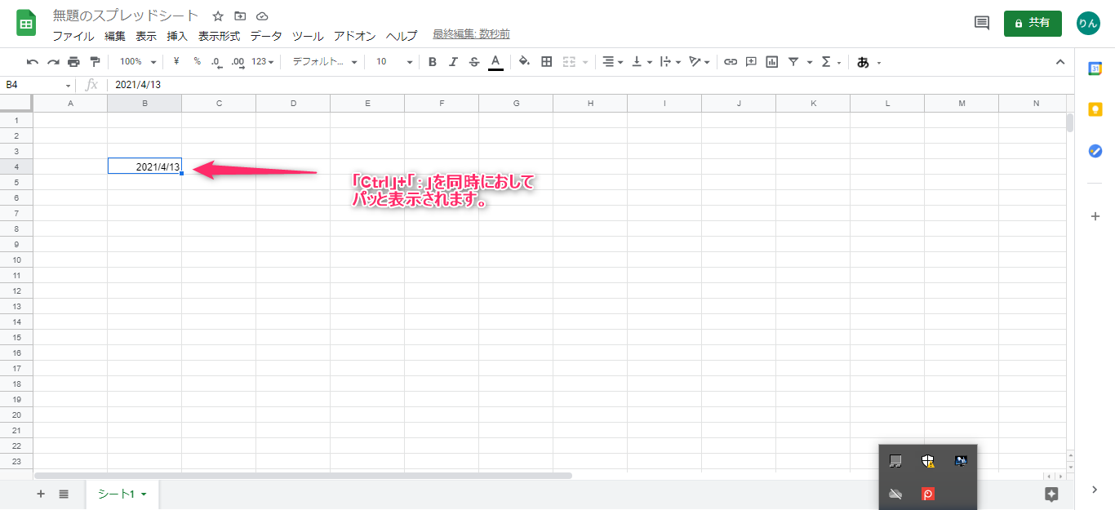This screenshot has height=510, width=1115.
Task: Click the undo arrow in the toolbar
Action: (x=32, y=62)
